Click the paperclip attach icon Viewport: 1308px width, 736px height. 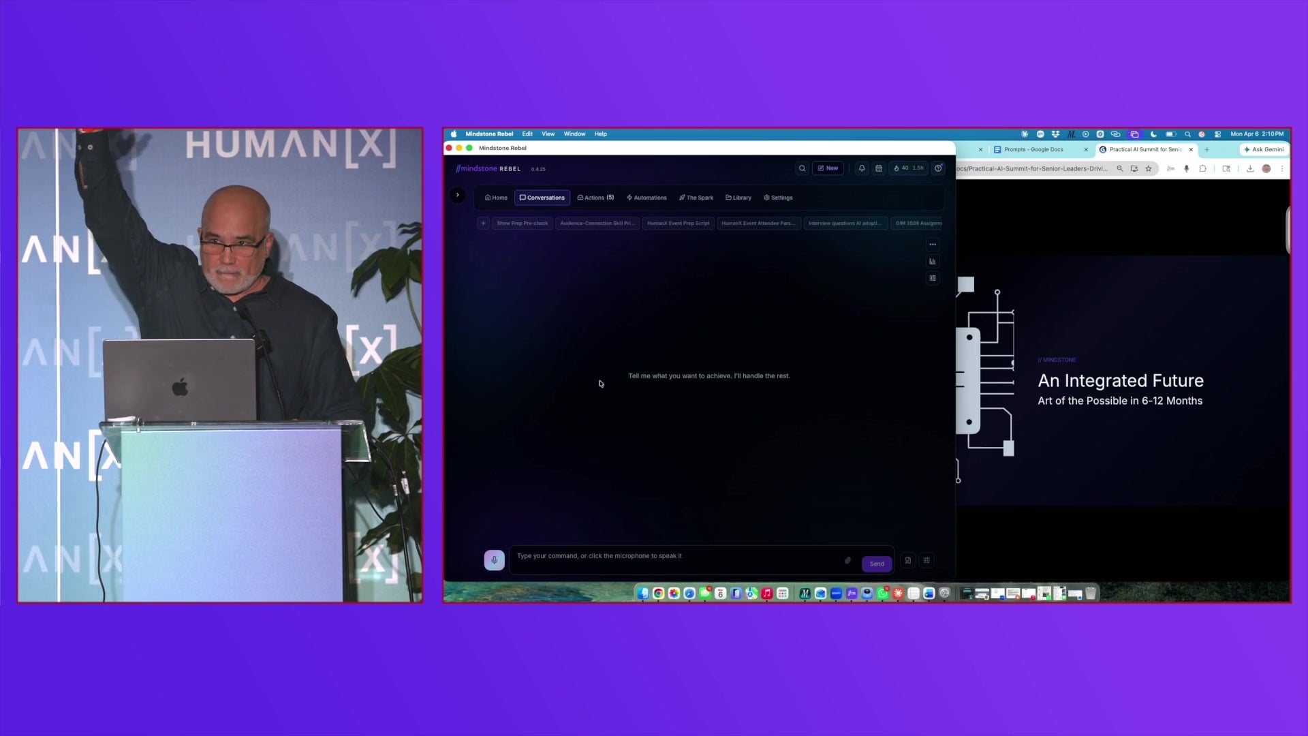[x=847, y=560]
